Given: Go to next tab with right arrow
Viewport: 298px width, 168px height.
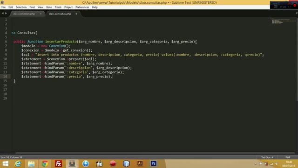Looking at the screenshot, I should point(6,14).
